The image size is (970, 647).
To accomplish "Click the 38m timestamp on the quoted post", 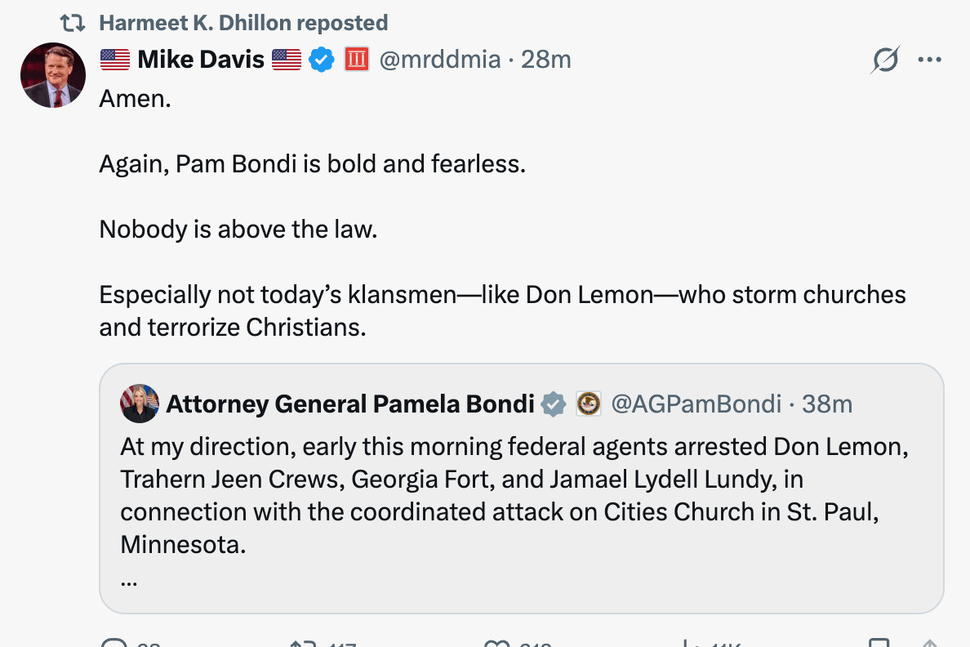I will click(827, 404).
